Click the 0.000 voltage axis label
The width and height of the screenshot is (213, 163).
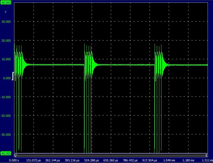(7, 78)
